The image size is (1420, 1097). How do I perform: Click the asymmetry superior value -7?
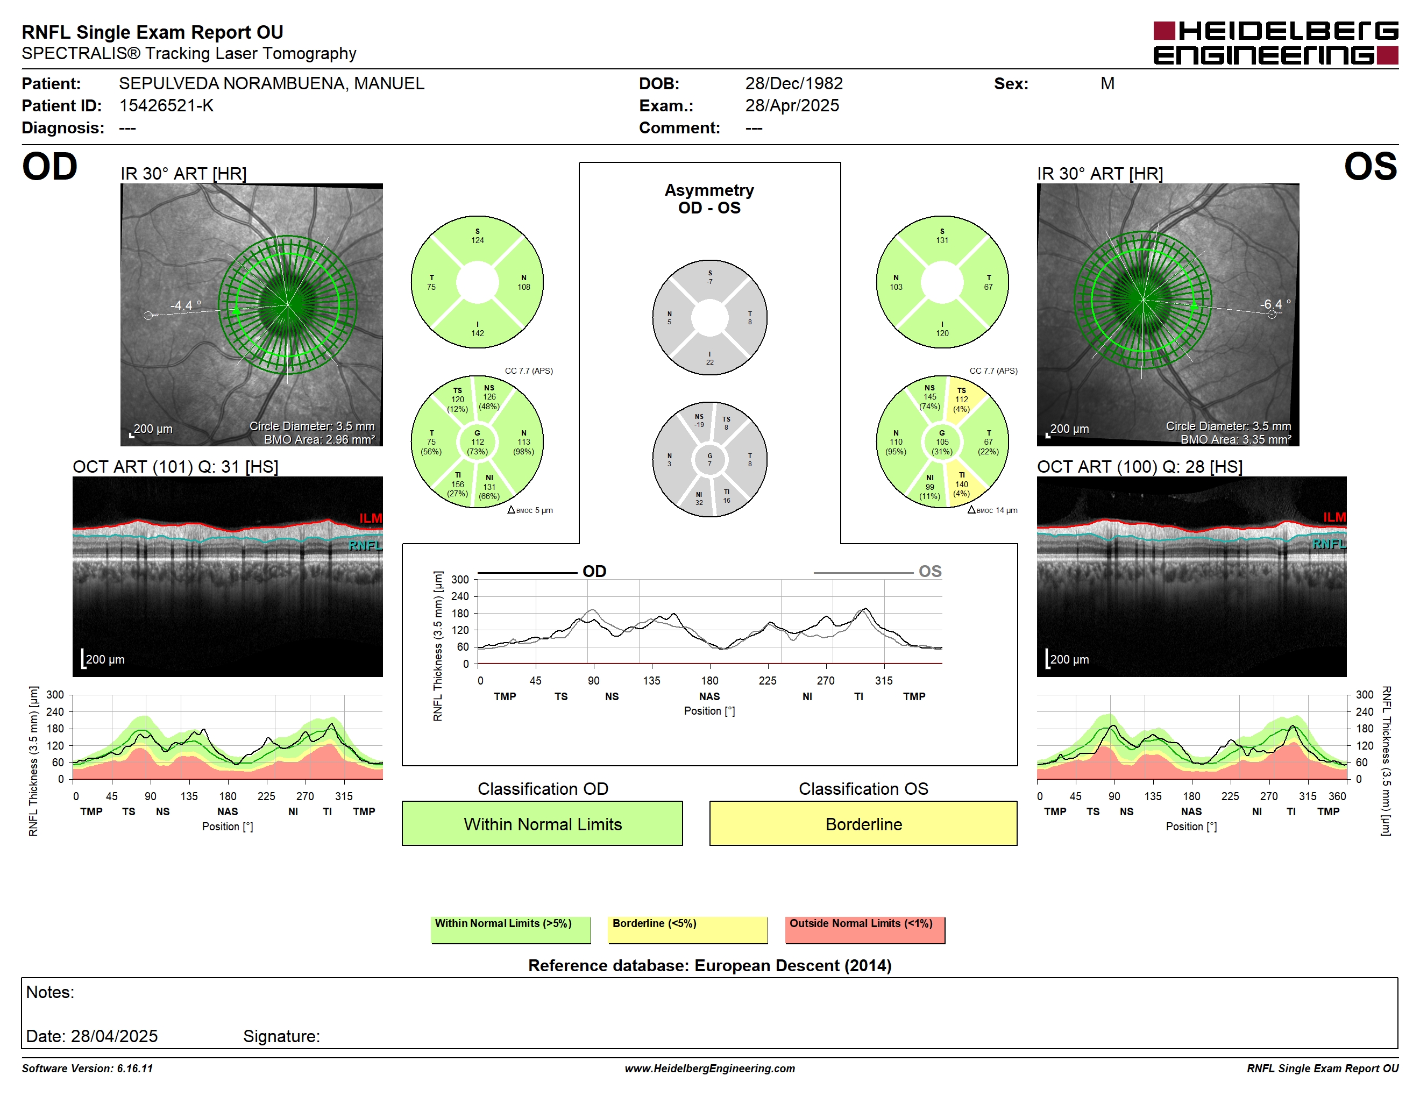click(x=709, y=281)
